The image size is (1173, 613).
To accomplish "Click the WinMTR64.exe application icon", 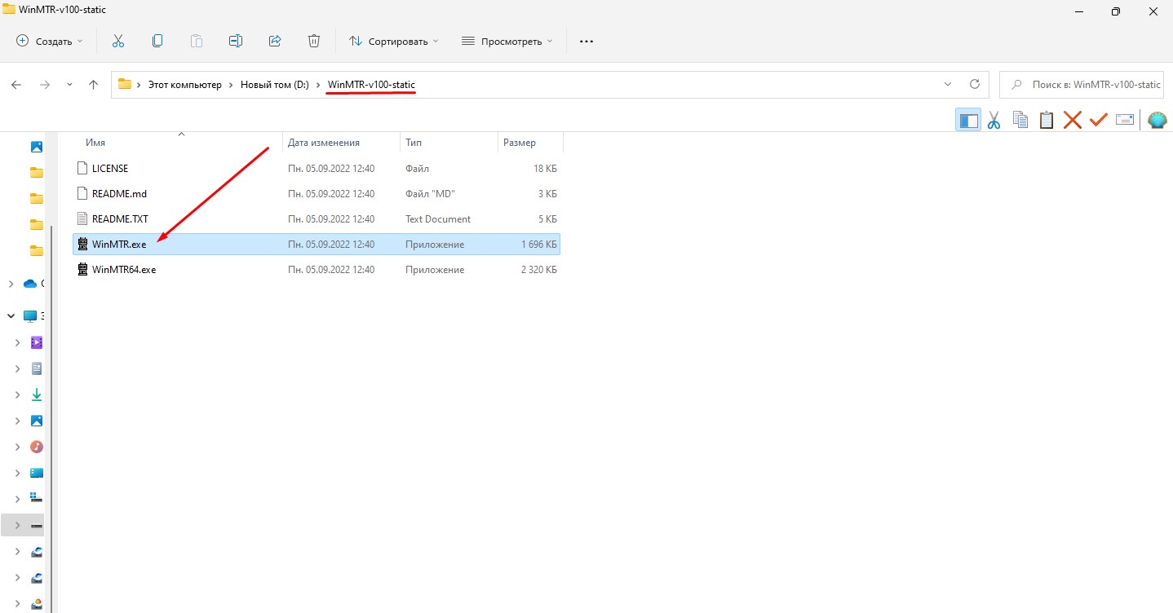I will pyautogui.click(x=82, y=269).
